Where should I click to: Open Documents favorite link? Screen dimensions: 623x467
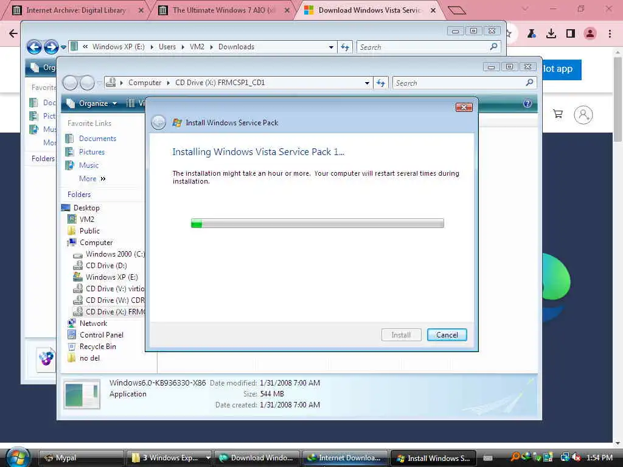[97, 138]
